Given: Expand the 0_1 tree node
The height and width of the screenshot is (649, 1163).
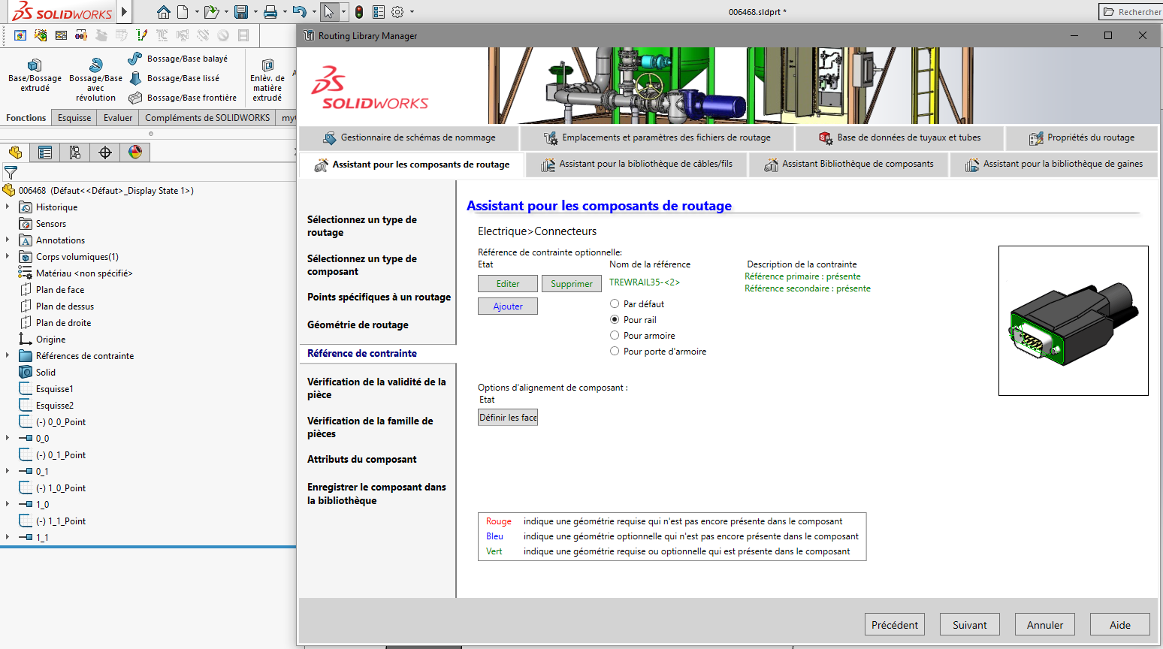Looking at the screenshot, I should (x=8, y=472).
